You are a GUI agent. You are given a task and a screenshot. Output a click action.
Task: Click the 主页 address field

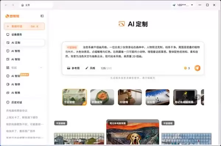pyautogui.click(x=36, y=5)
